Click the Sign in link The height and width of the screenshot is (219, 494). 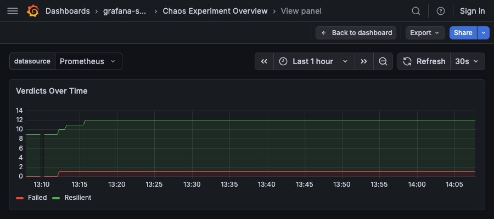472,11
